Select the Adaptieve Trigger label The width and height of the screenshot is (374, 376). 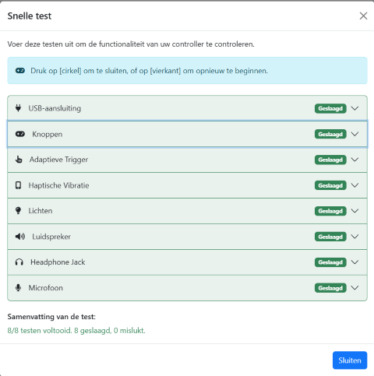[58, 160]
